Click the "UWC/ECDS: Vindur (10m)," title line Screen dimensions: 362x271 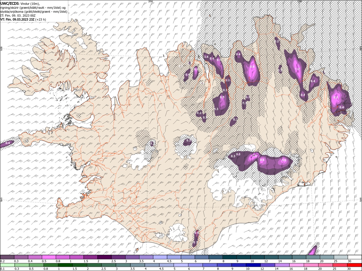coord(20,3)
